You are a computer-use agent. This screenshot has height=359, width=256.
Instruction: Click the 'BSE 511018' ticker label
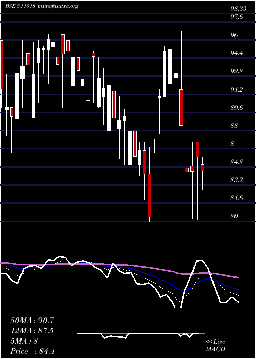coord(20,6)
